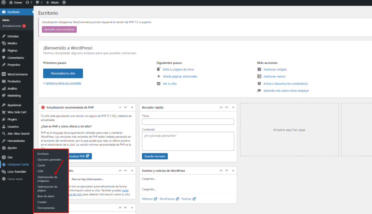Screen dimensions: 372x214
Task: Click the Divi circle icon
Action: pyautogui.click(x=4, y=158)
